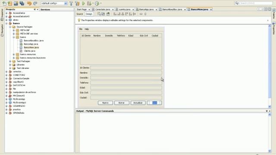The height and width of the screenshot is (155, 276).
Task: Click the second alignment icon in designer toolbar
Action: coord(119,14)
